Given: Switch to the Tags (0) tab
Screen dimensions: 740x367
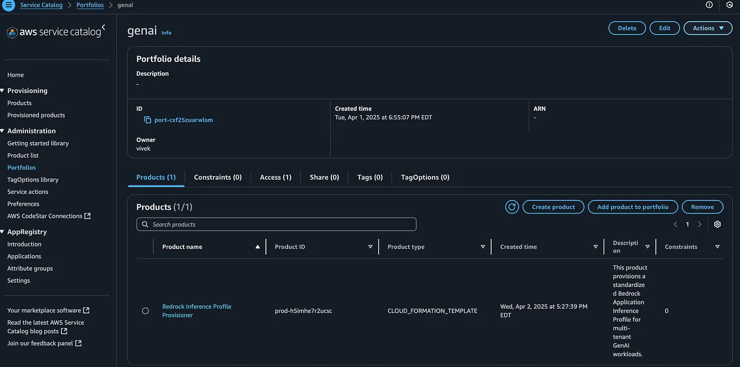Looking at the screenshot, I should (x=370, y=177).
